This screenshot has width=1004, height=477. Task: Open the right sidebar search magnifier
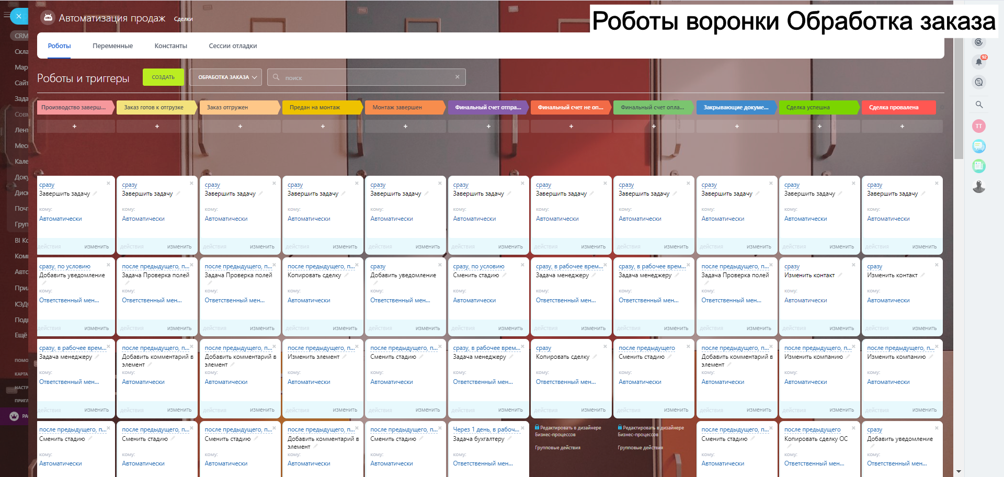pyautogui.click(x=979, y=104)
